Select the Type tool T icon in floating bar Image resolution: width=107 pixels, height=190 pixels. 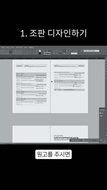[98, 140]
